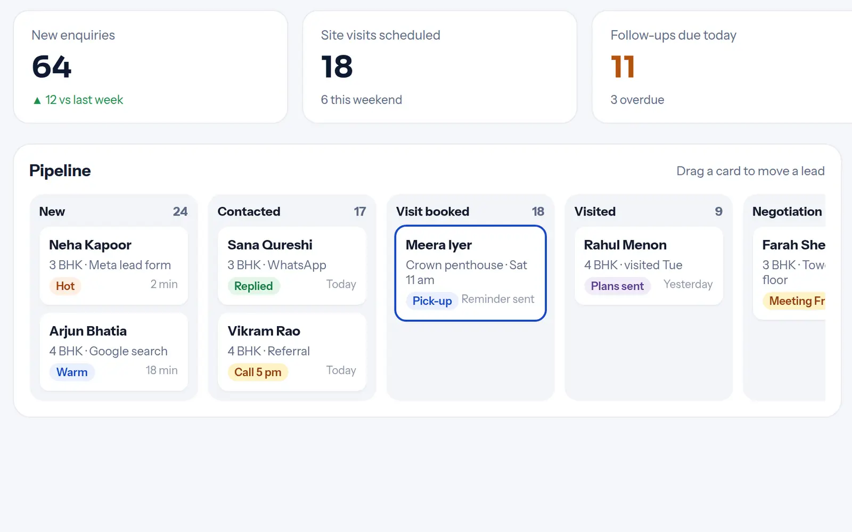852x532 pixels.
Task: Click the Plans sent tag
Action: coord(617,286)
